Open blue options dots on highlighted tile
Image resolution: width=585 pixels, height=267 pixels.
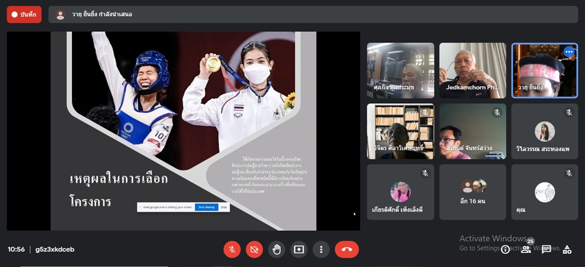pyautogui.click(x=569, y=52)
